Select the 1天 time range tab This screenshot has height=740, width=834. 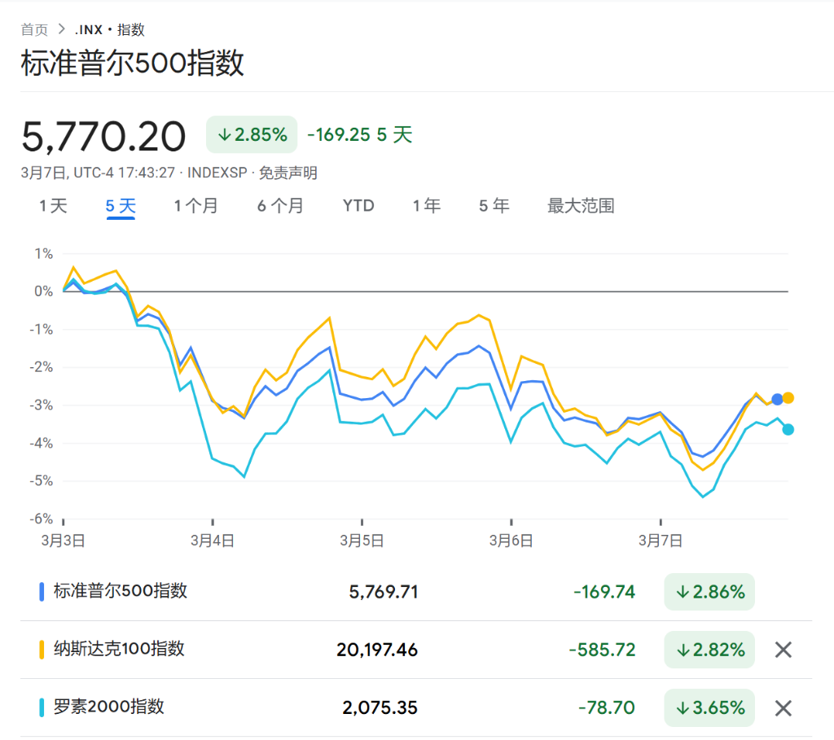(x=53, y=206)
